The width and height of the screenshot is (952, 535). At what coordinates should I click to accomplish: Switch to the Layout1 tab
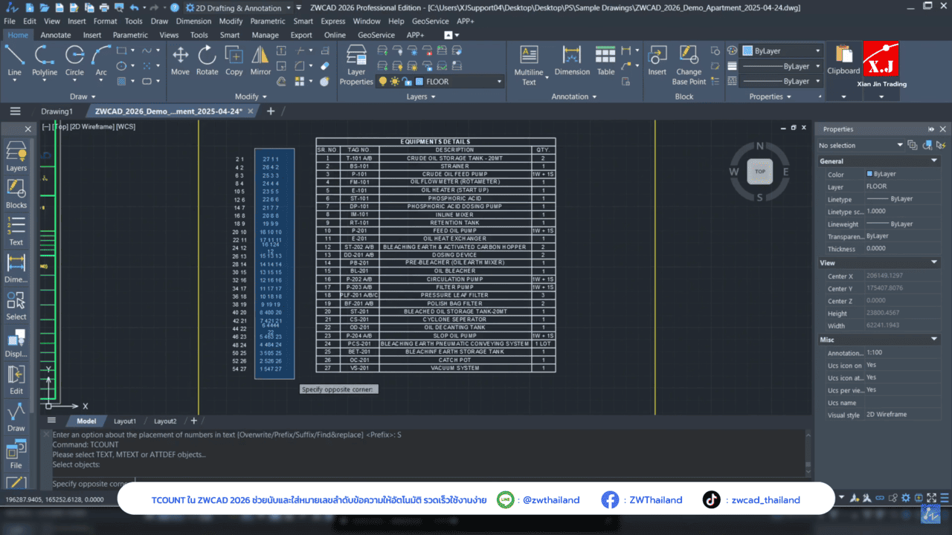[123, 421]
